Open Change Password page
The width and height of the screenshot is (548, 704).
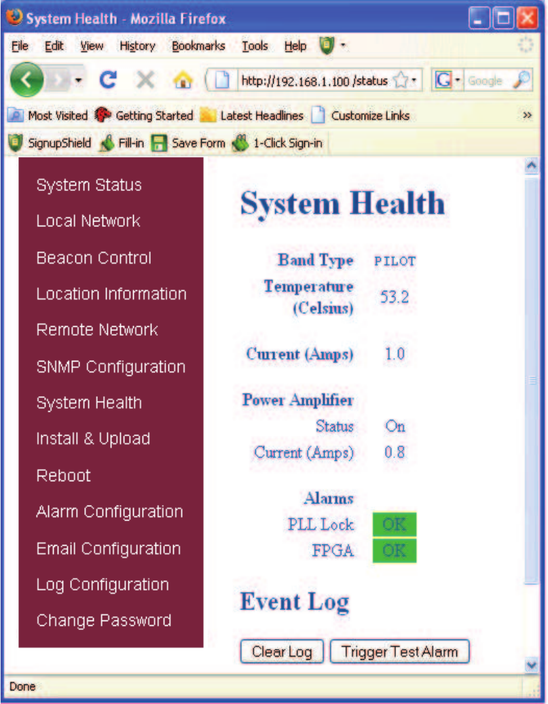click(104, 620)
